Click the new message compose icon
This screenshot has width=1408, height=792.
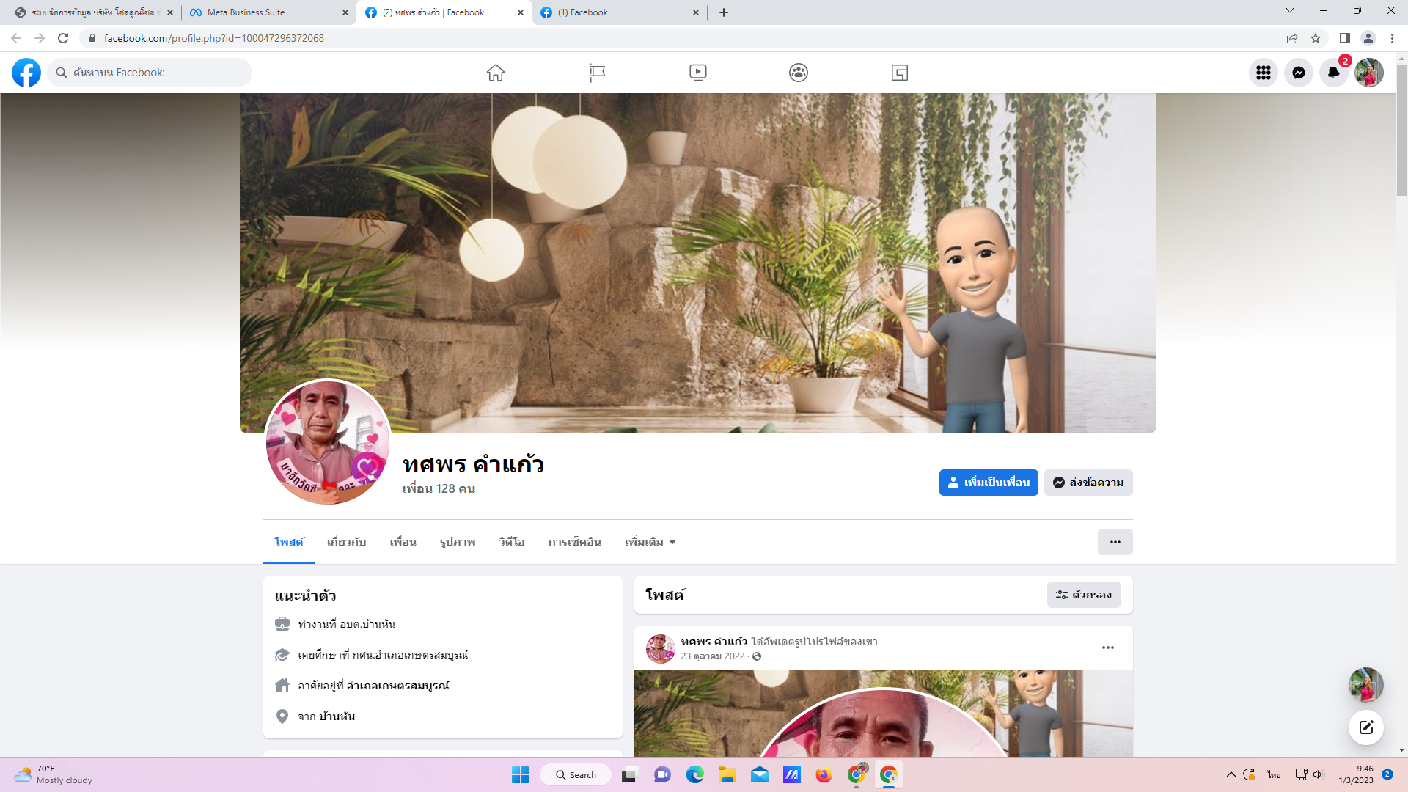1365,727
